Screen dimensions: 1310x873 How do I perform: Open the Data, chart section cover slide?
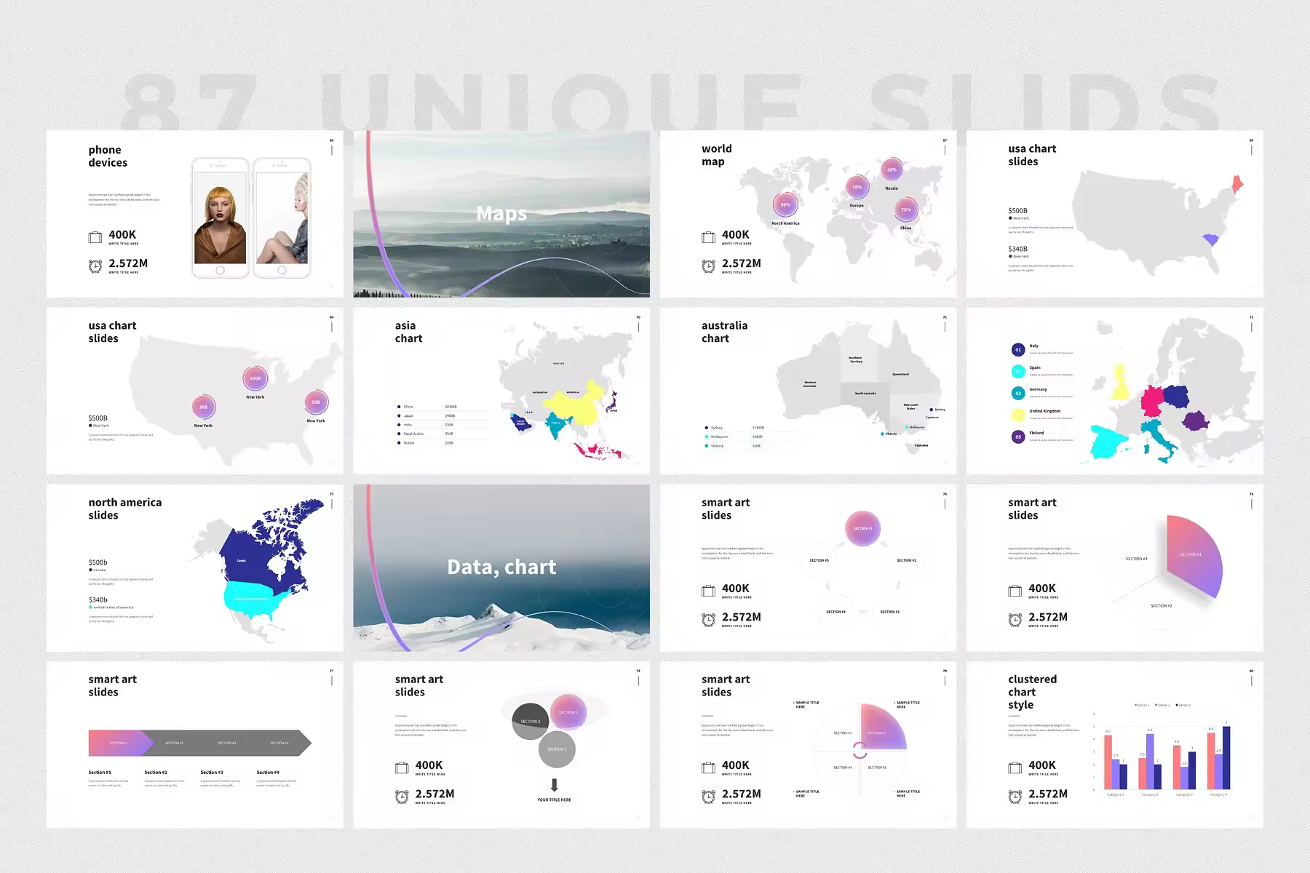pos(501,567)
